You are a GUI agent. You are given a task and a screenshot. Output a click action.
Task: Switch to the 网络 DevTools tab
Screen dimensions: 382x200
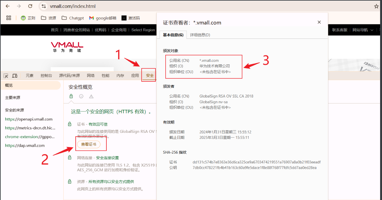pos(91,76)
